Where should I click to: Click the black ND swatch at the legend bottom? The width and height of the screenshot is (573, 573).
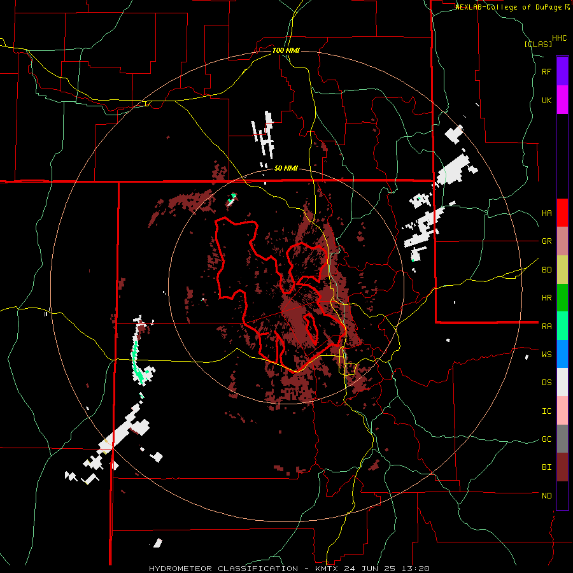click(562, 495)
